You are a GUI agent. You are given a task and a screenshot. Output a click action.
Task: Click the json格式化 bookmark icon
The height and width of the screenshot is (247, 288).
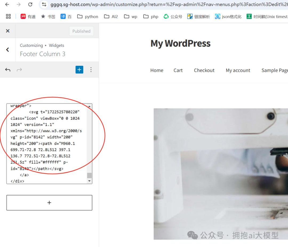pos(217,16)
